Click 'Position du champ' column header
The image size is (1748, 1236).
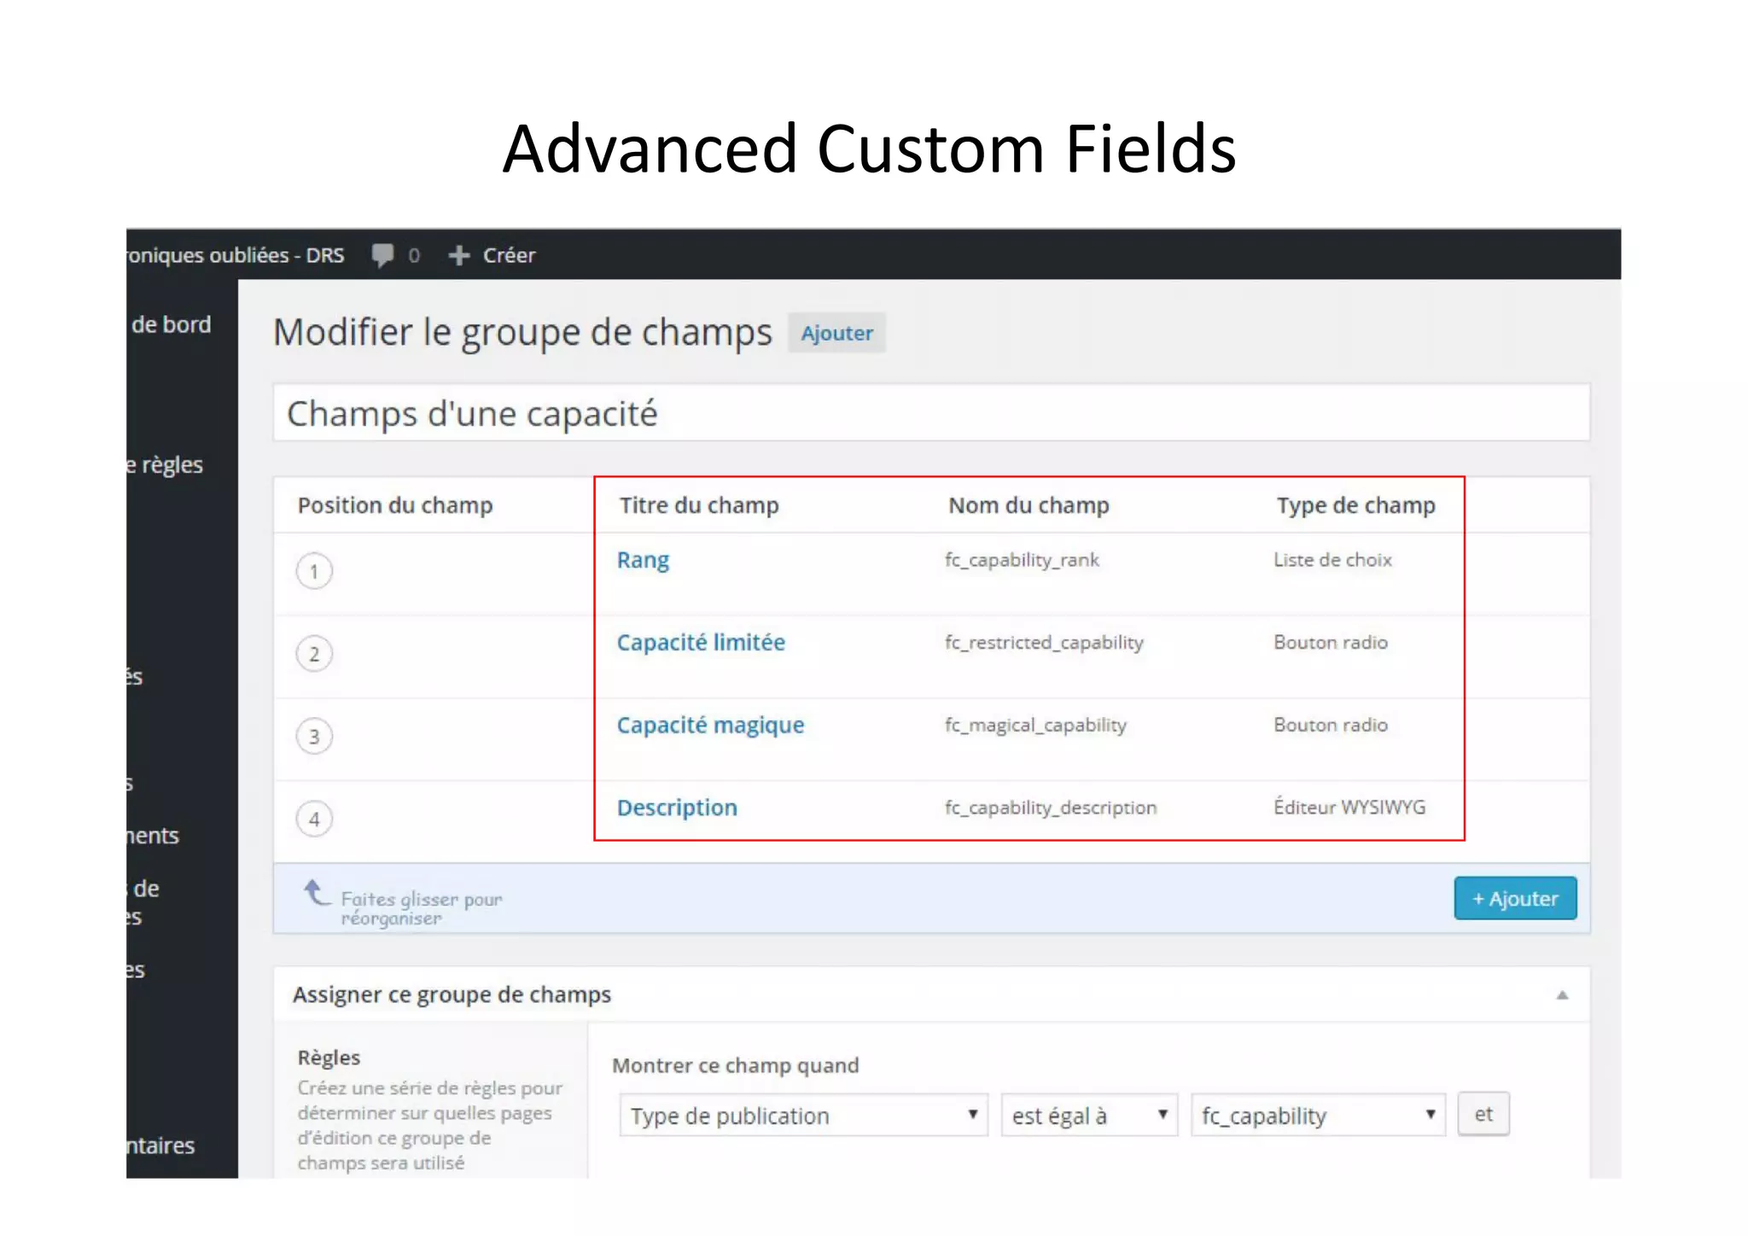pos(395,505)
